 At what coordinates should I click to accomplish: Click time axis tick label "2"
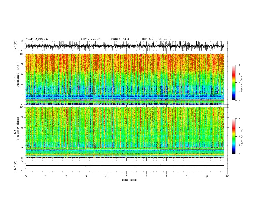tap(66, 176)
